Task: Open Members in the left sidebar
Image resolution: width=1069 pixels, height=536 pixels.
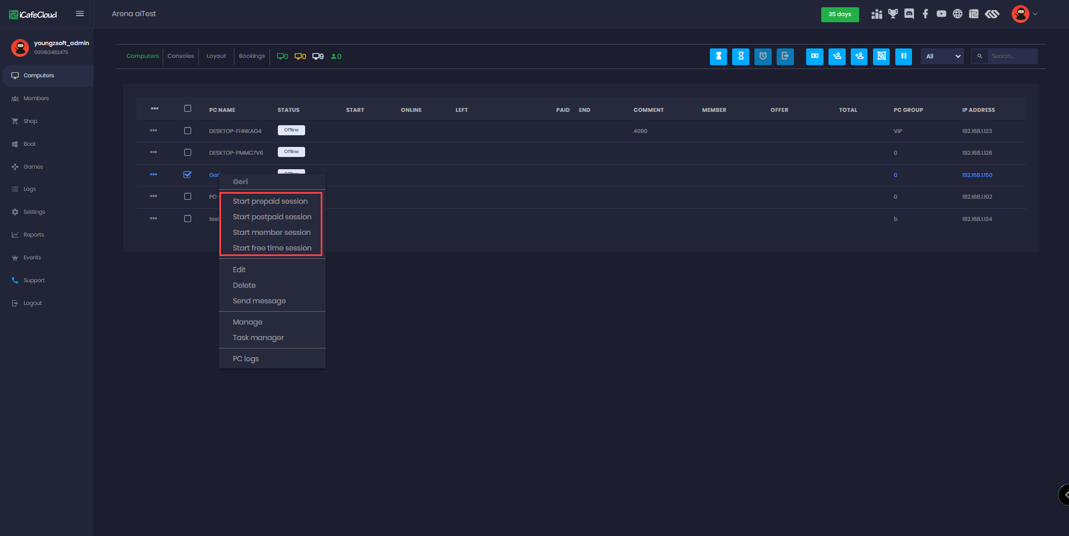Action: 36,99
